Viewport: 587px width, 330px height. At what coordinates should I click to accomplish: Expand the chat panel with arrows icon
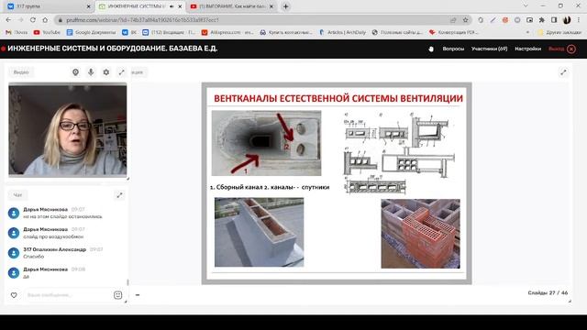(119, 195)
